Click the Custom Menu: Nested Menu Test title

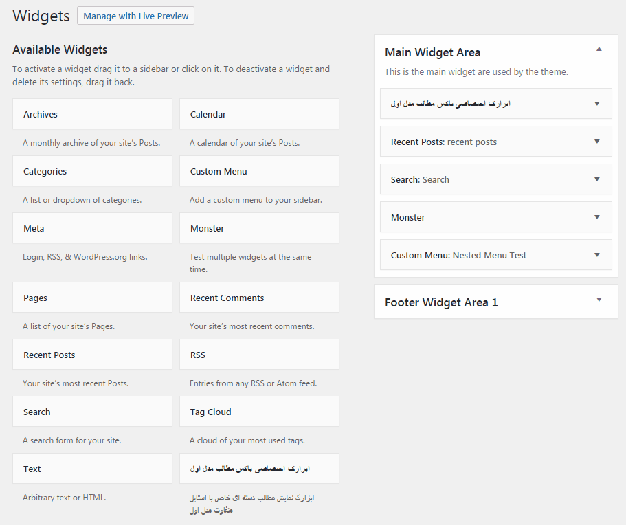pos(458,255)
